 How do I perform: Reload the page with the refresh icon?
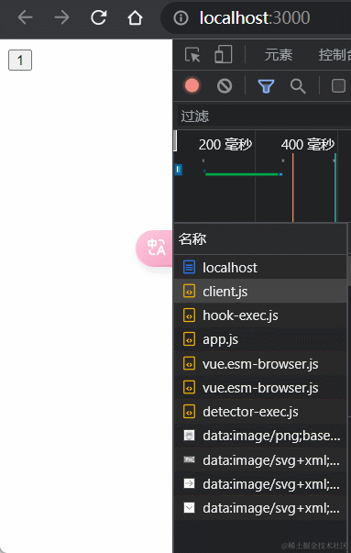pyautogui.click(x=98, y=17)
